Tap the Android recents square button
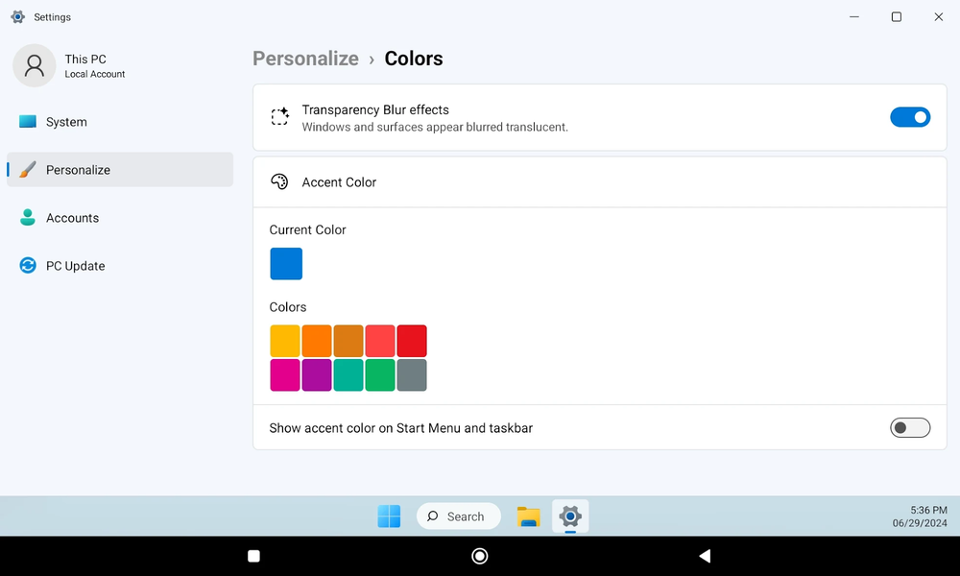 click(254, 556)
